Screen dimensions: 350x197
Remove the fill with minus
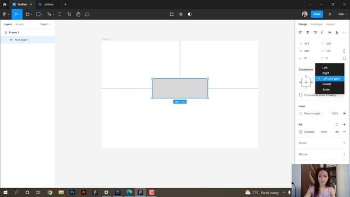pyautogui.click(x=344, y=132)
